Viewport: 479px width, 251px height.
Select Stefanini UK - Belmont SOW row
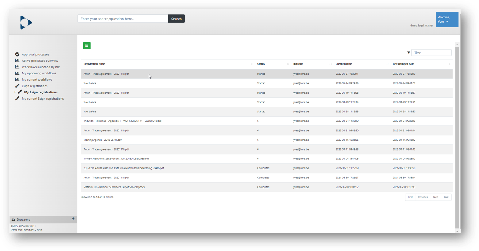[x=267, y=187]
